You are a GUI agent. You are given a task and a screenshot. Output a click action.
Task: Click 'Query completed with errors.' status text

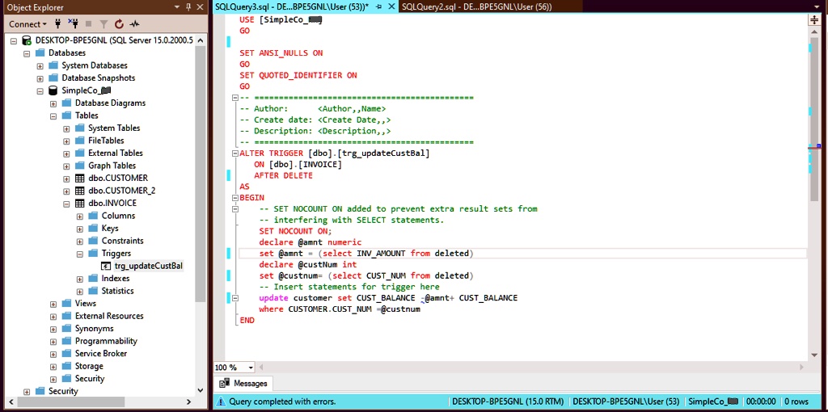(x=282, y=402)
